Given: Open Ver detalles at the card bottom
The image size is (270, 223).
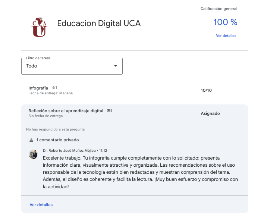Looking at the screenshot, I should 41,205.
